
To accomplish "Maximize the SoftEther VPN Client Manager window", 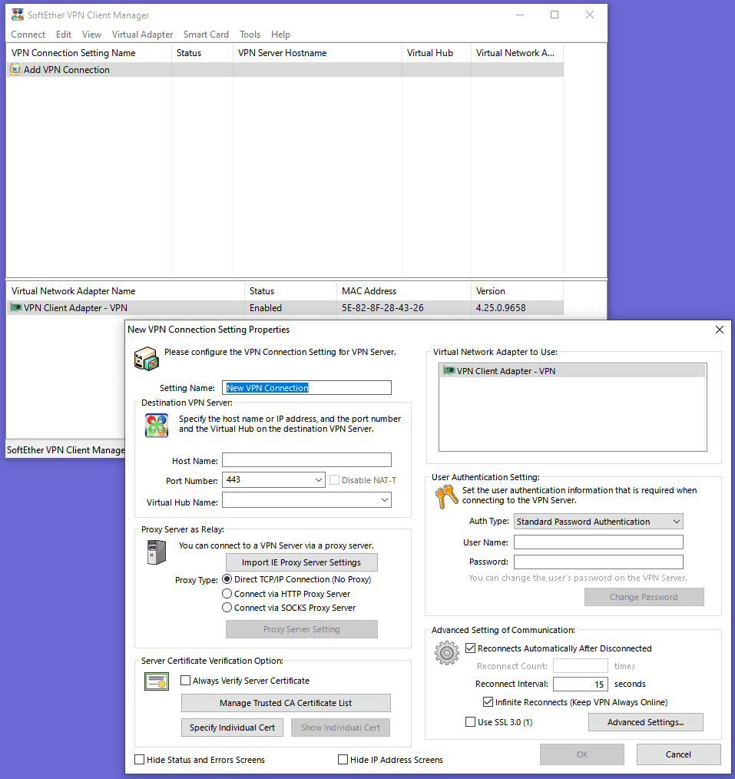I will coord(555,15).
